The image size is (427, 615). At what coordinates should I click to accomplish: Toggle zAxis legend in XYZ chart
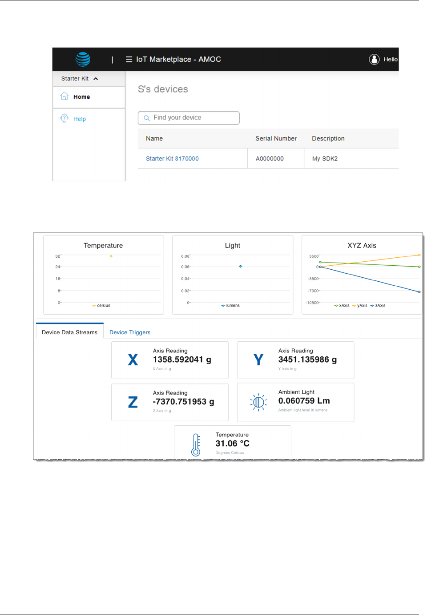(378, 306)
